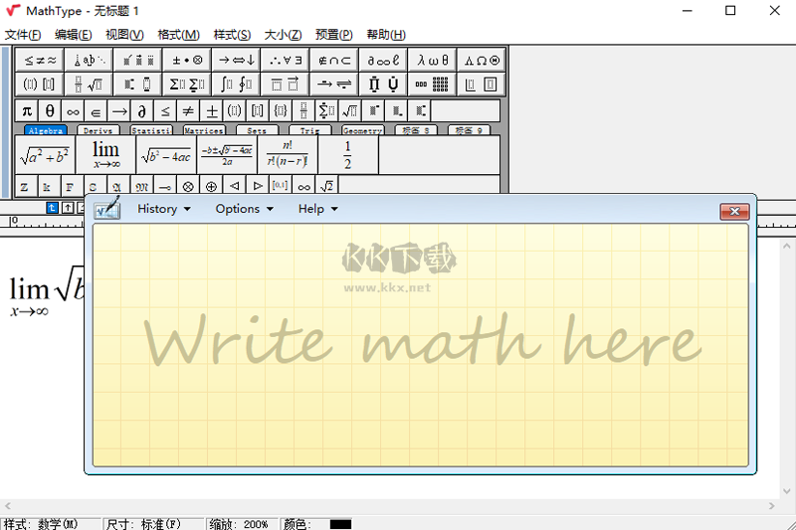Insert the limit x→∞ expression
Image resolution: width=796 pixels, height=530 pixels.
[105, 155]
